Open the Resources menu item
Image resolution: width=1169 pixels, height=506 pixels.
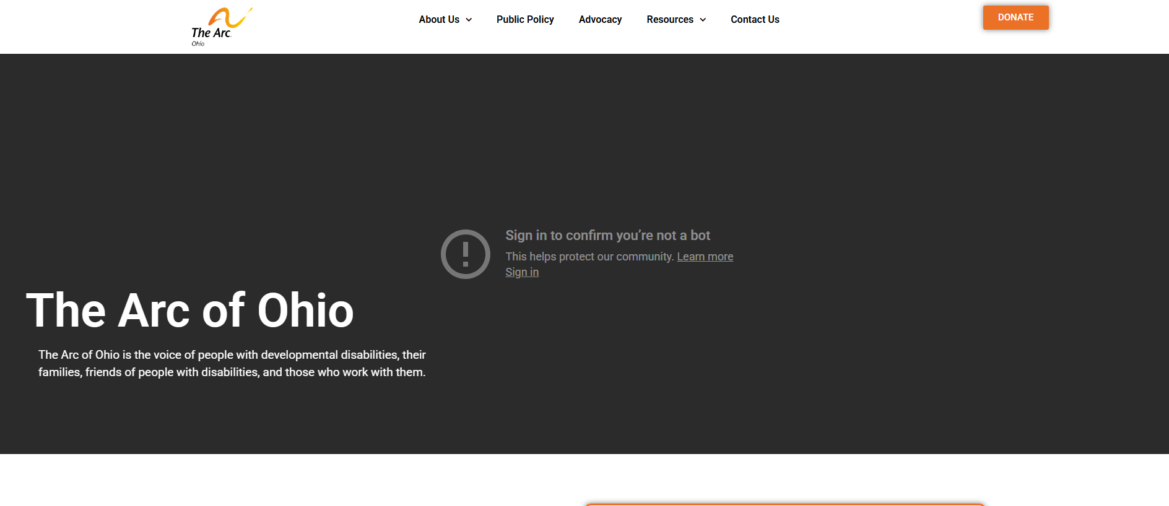(x=670, y=20)
